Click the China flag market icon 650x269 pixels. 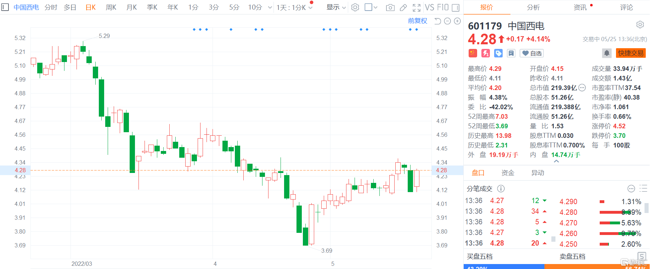coord(473,53)
